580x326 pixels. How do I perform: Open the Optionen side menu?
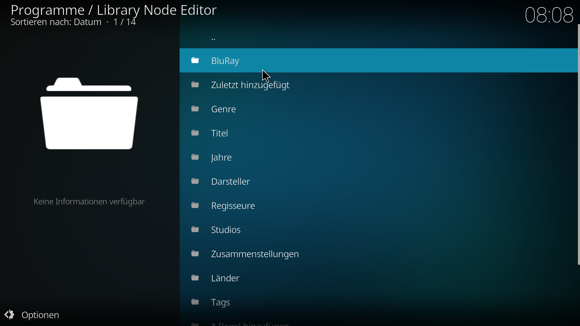[x=32, y=315]
